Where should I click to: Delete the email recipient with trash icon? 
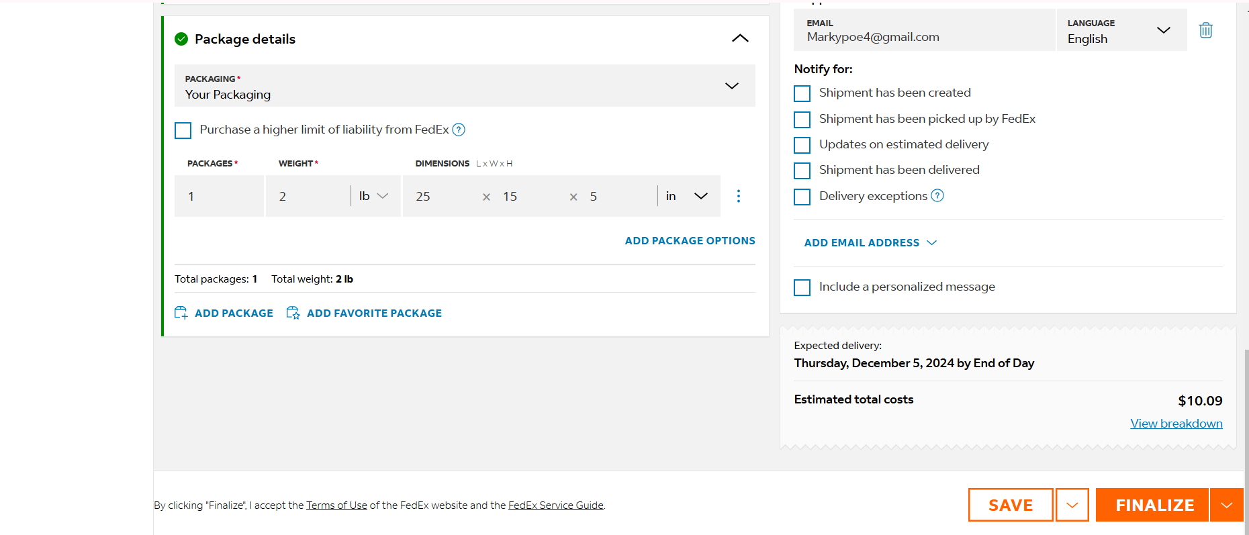[1205, 30]
